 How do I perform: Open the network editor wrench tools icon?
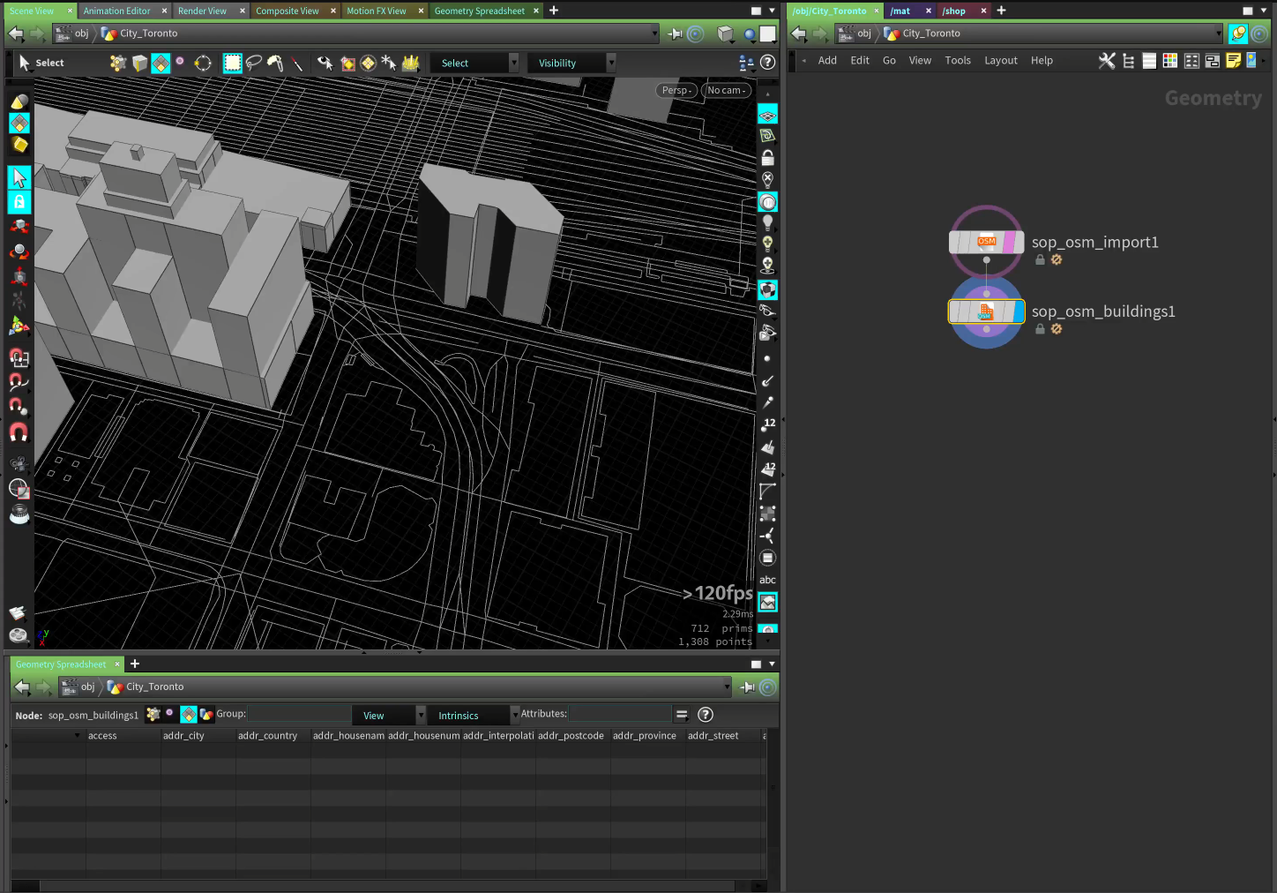coord(1107,61)
